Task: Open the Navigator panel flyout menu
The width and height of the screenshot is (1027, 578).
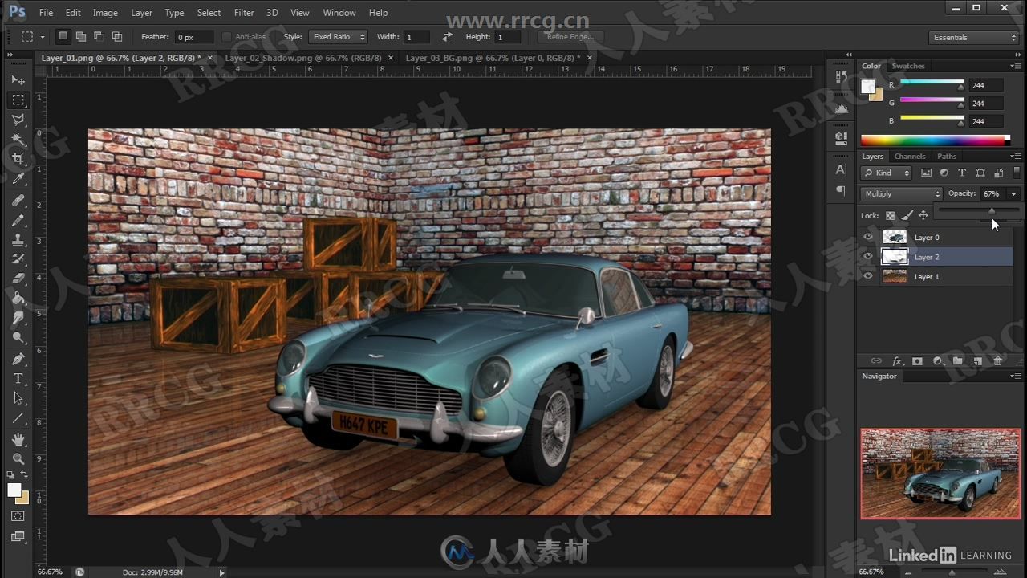Action: (x=1015, y=376)
